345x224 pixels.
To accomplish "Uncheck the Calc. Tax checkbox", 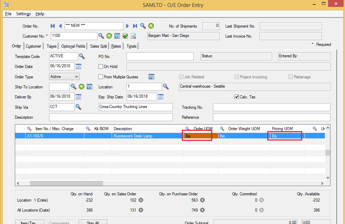I will [236, 97].
